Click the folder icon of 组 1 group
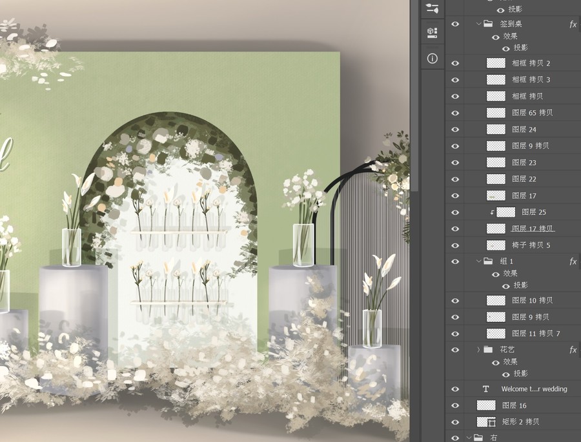The image size is (581, 442). pos(488,261)
